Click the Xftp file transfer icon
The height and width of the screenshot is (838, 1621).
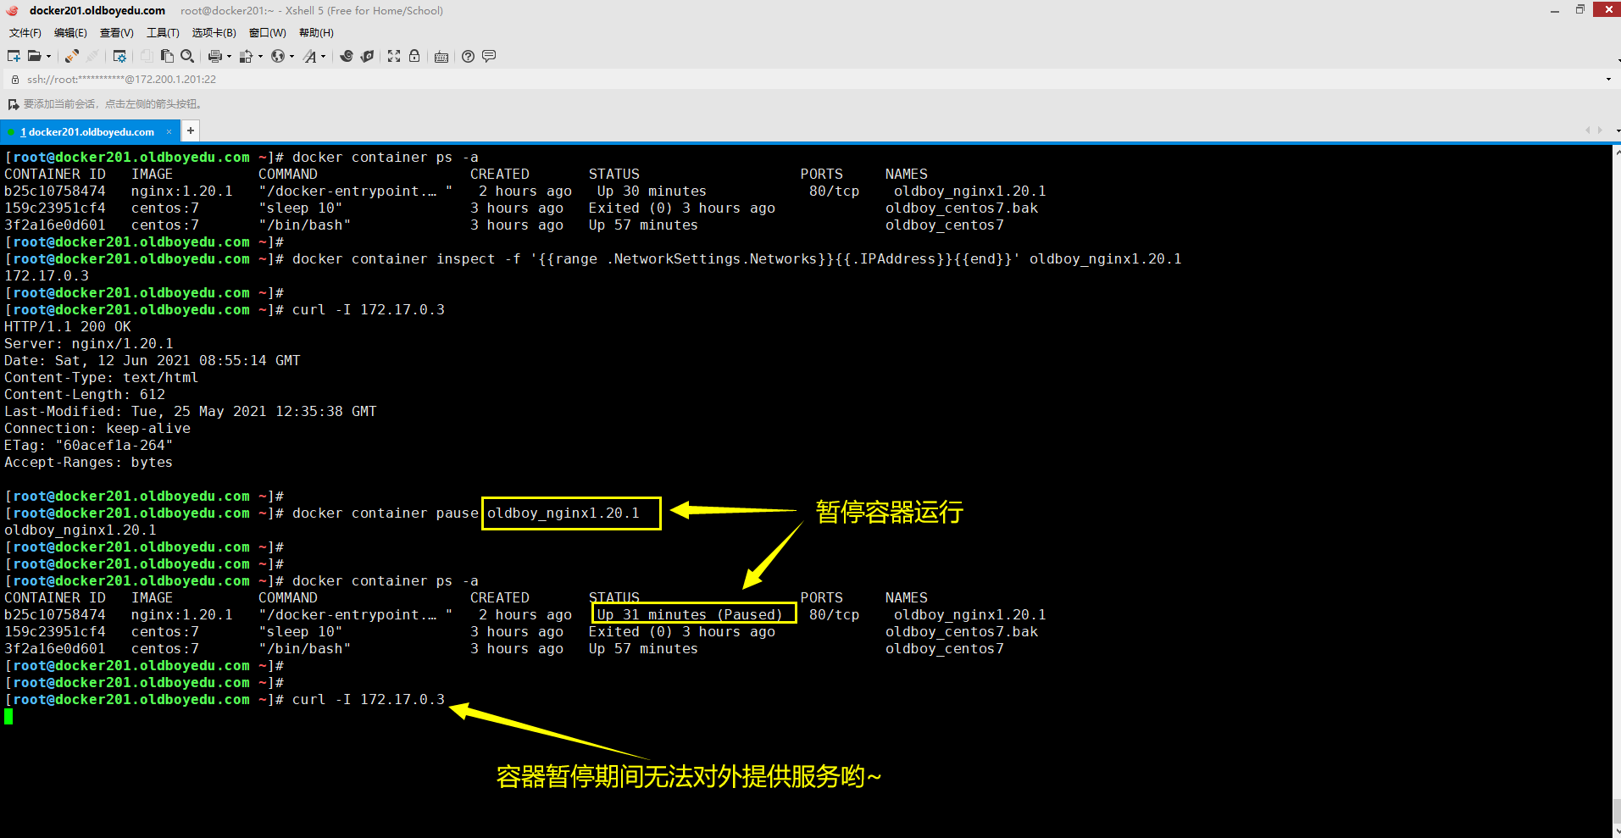tap(367, 56)
